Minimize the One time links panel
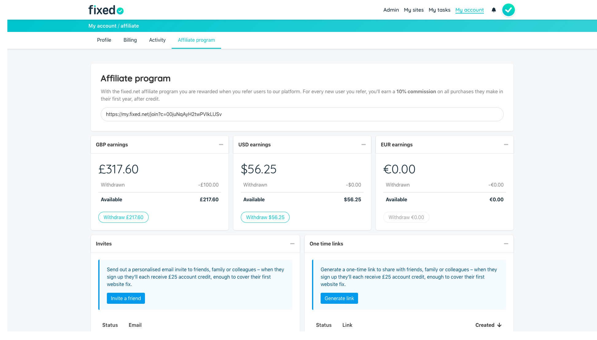The width and height of the screenshot is (597, 340). (x=506, y=244)
